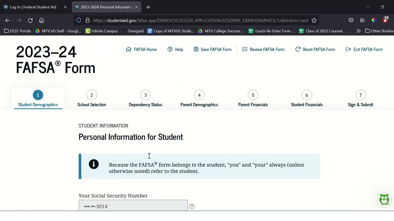Bookmark this page with the star
Screen dimensions: 394x221
[314, 20]
